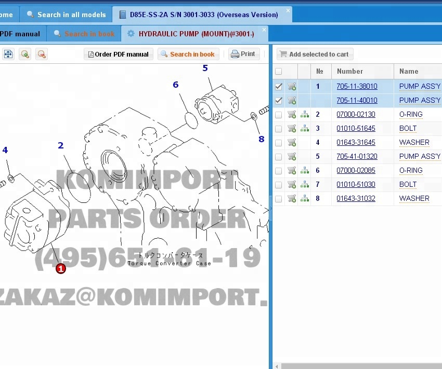442x369 pixels.
Task: Close the D85E-SS-2A model tab
Action: click(288, 10)
